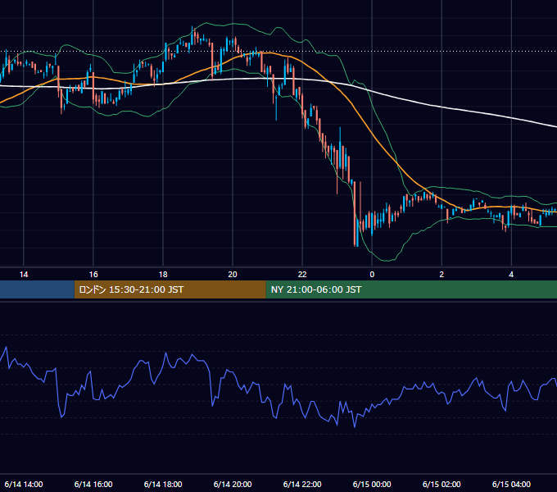Click the 6/14 14:00 date label
Viewport: 557px width, 492px height.
click(24, 484)
